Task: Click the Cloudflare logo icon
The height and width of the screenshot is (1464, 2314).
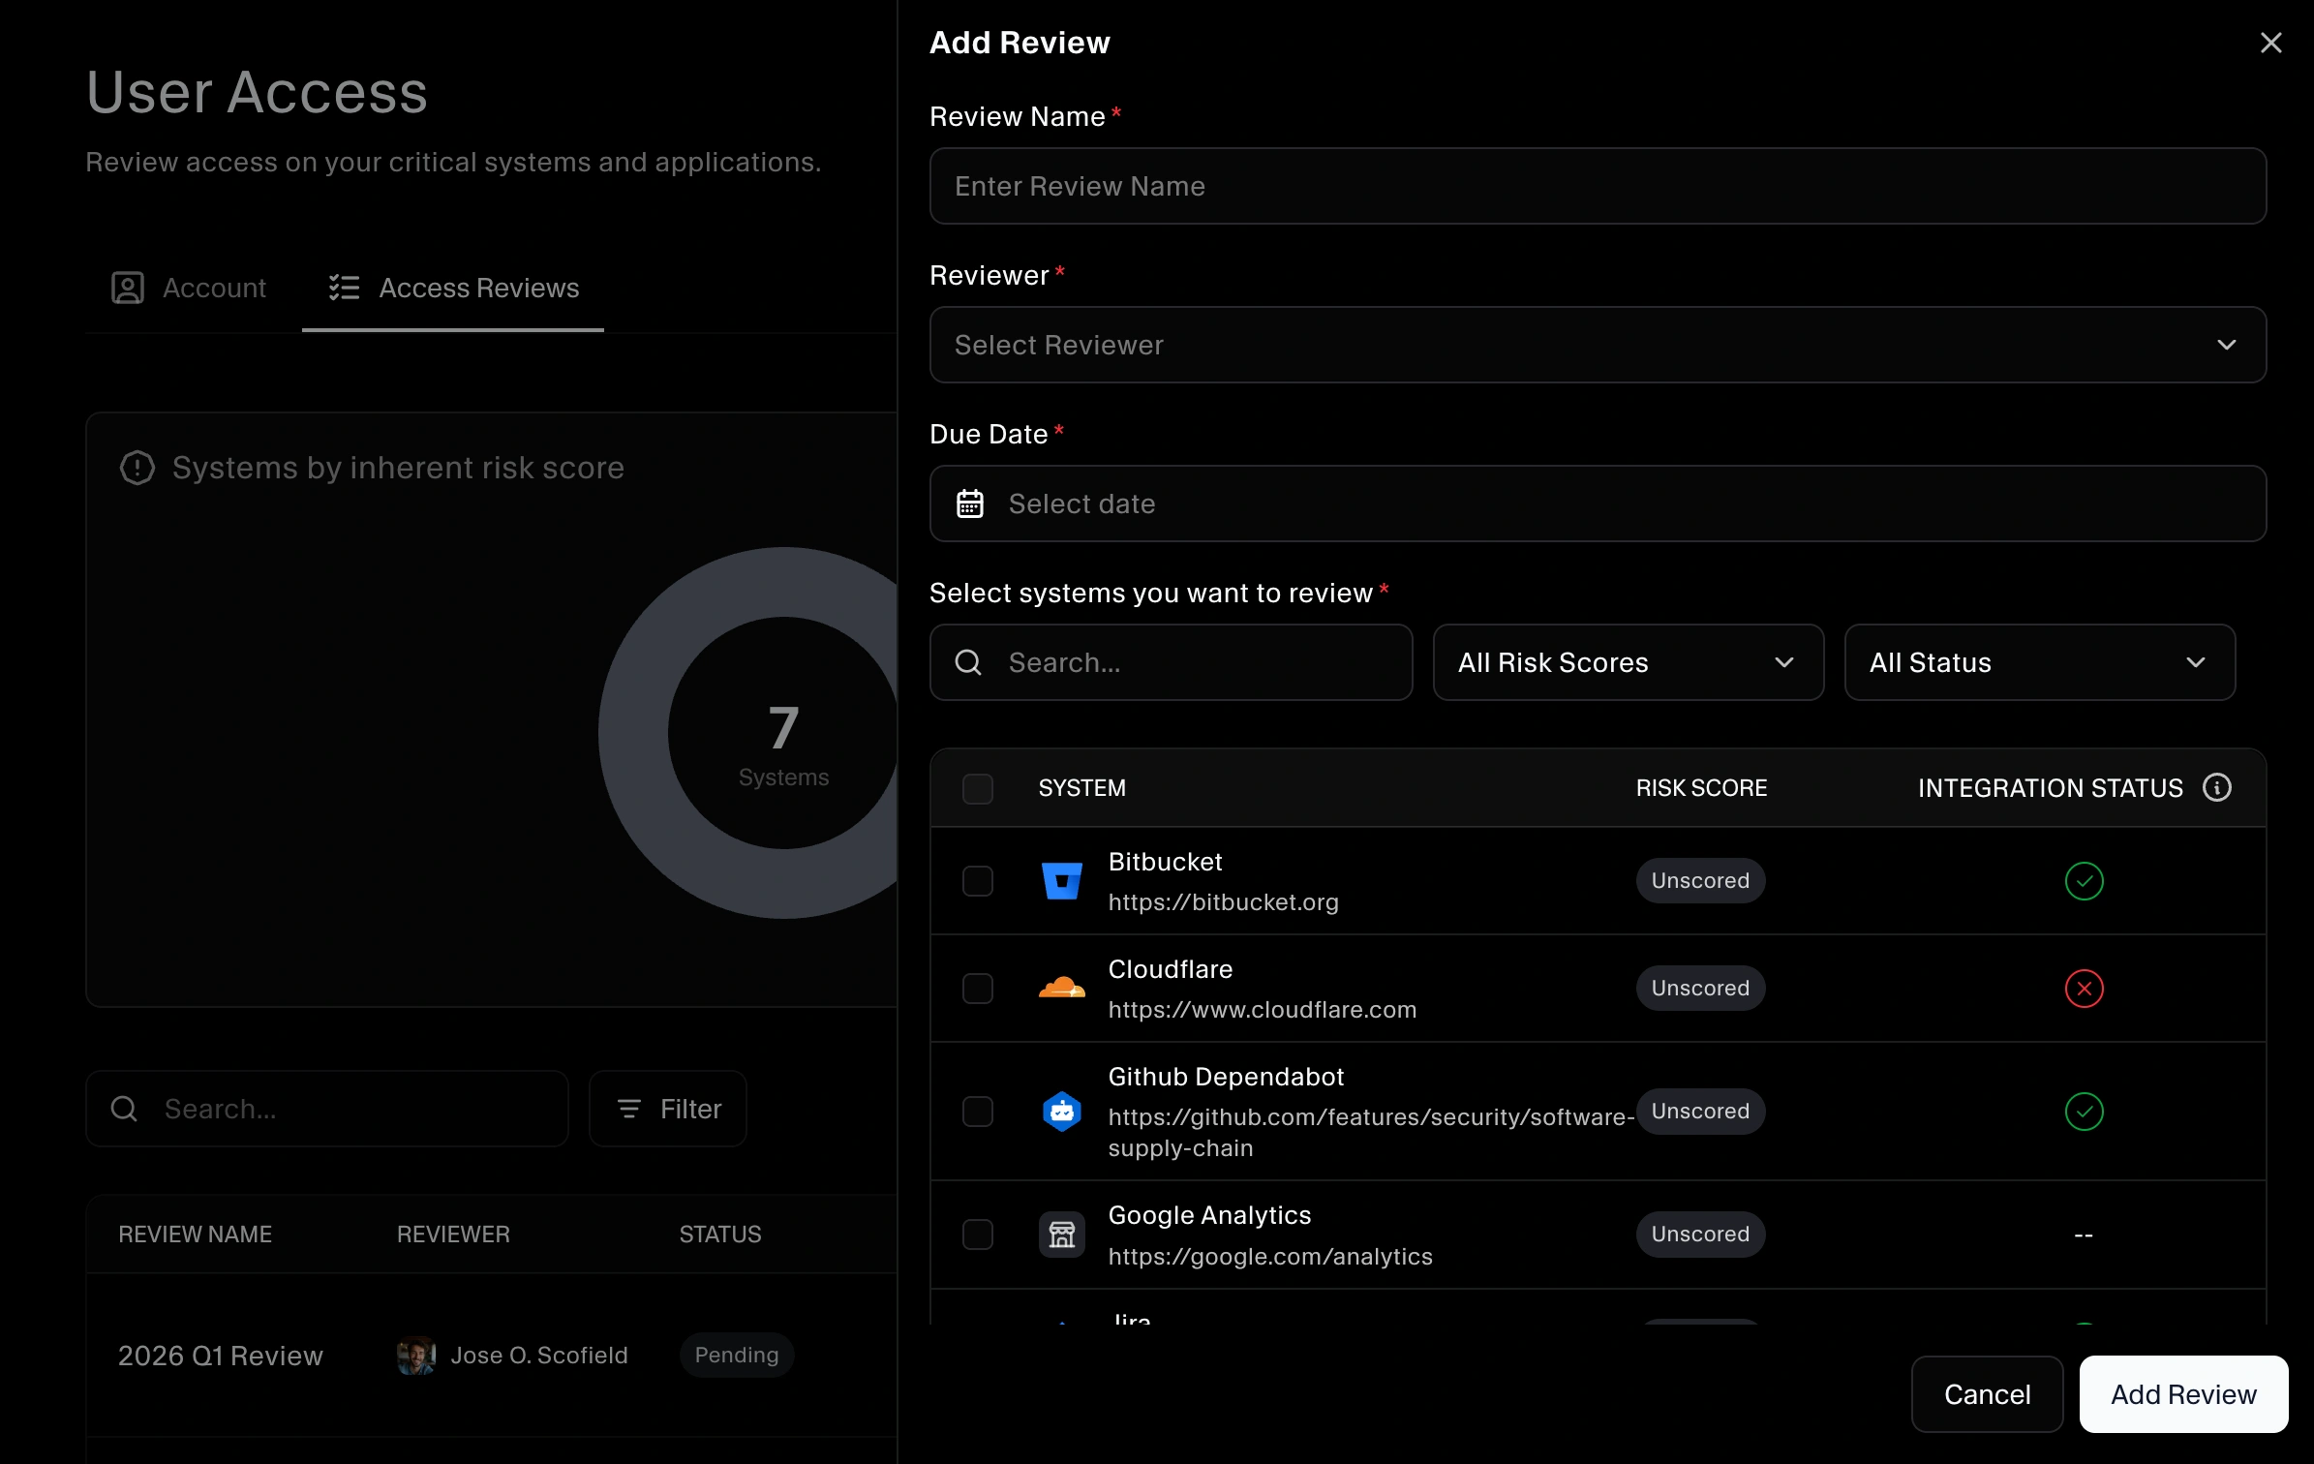Action: [1062, 988]
